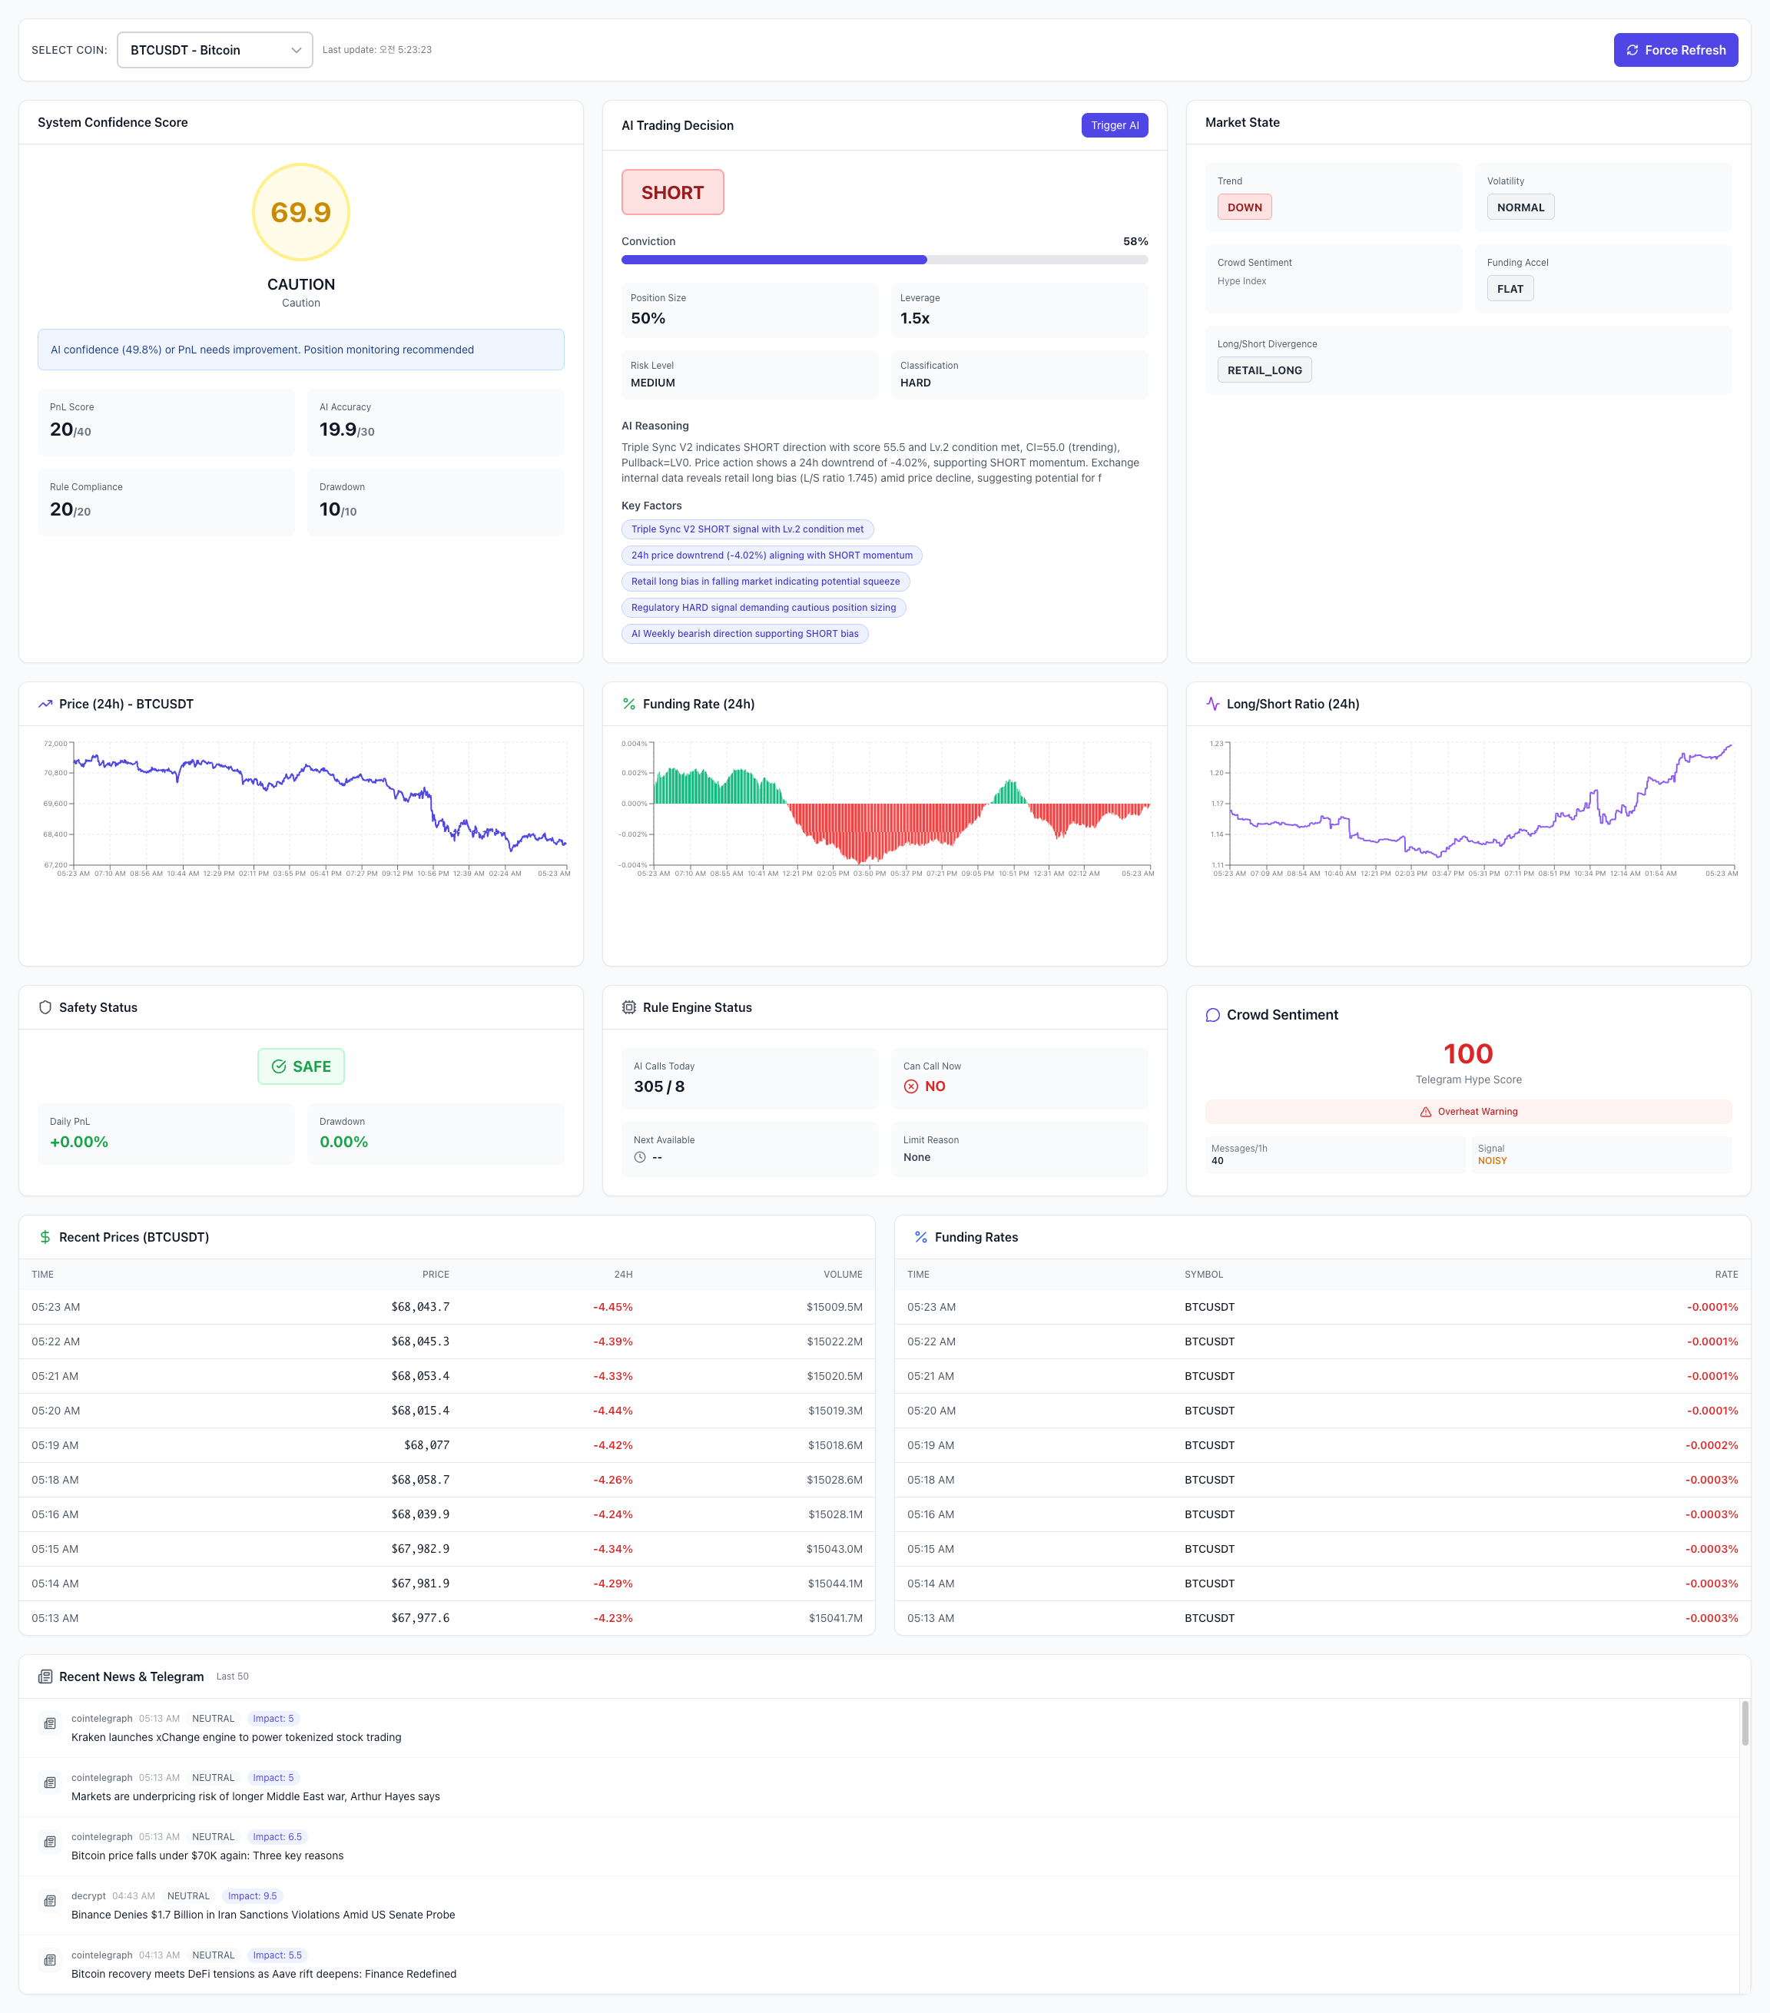Click the percent icon in Funding Rates table header

(921, 1237)
